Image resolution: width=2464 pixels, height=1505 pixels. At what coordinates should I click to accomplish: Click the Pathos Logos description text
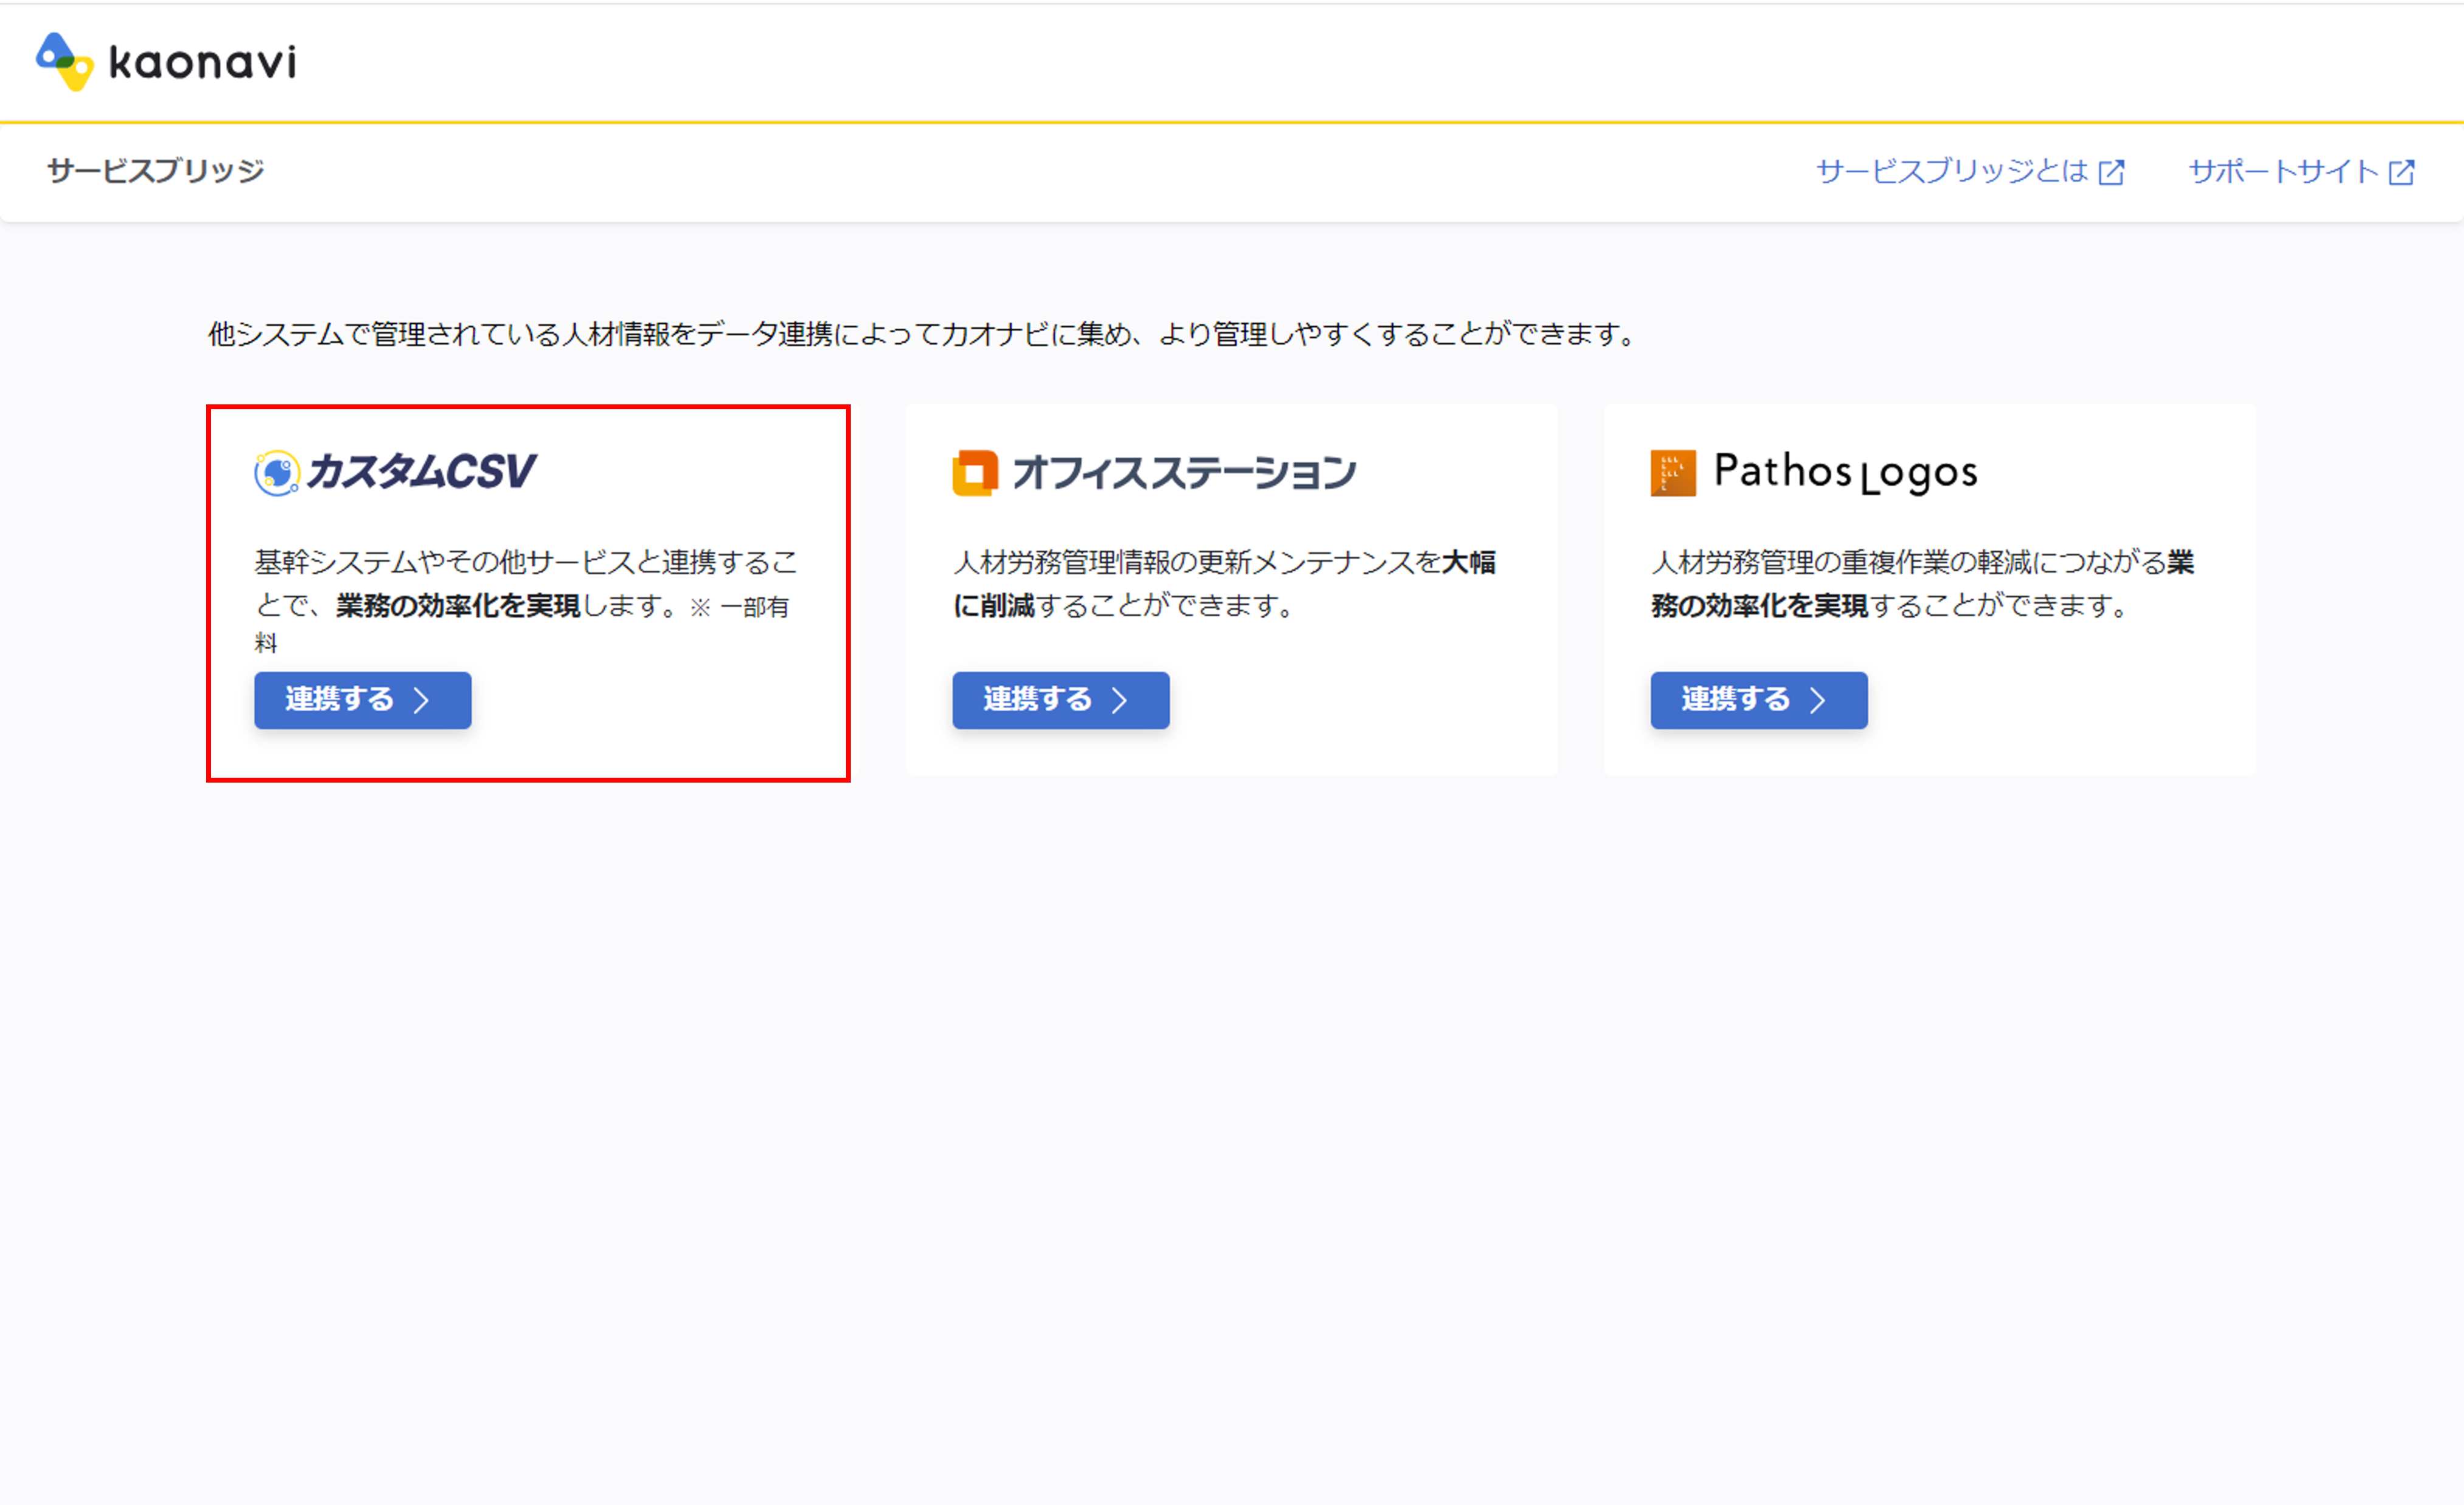[x=1922, y=584]
